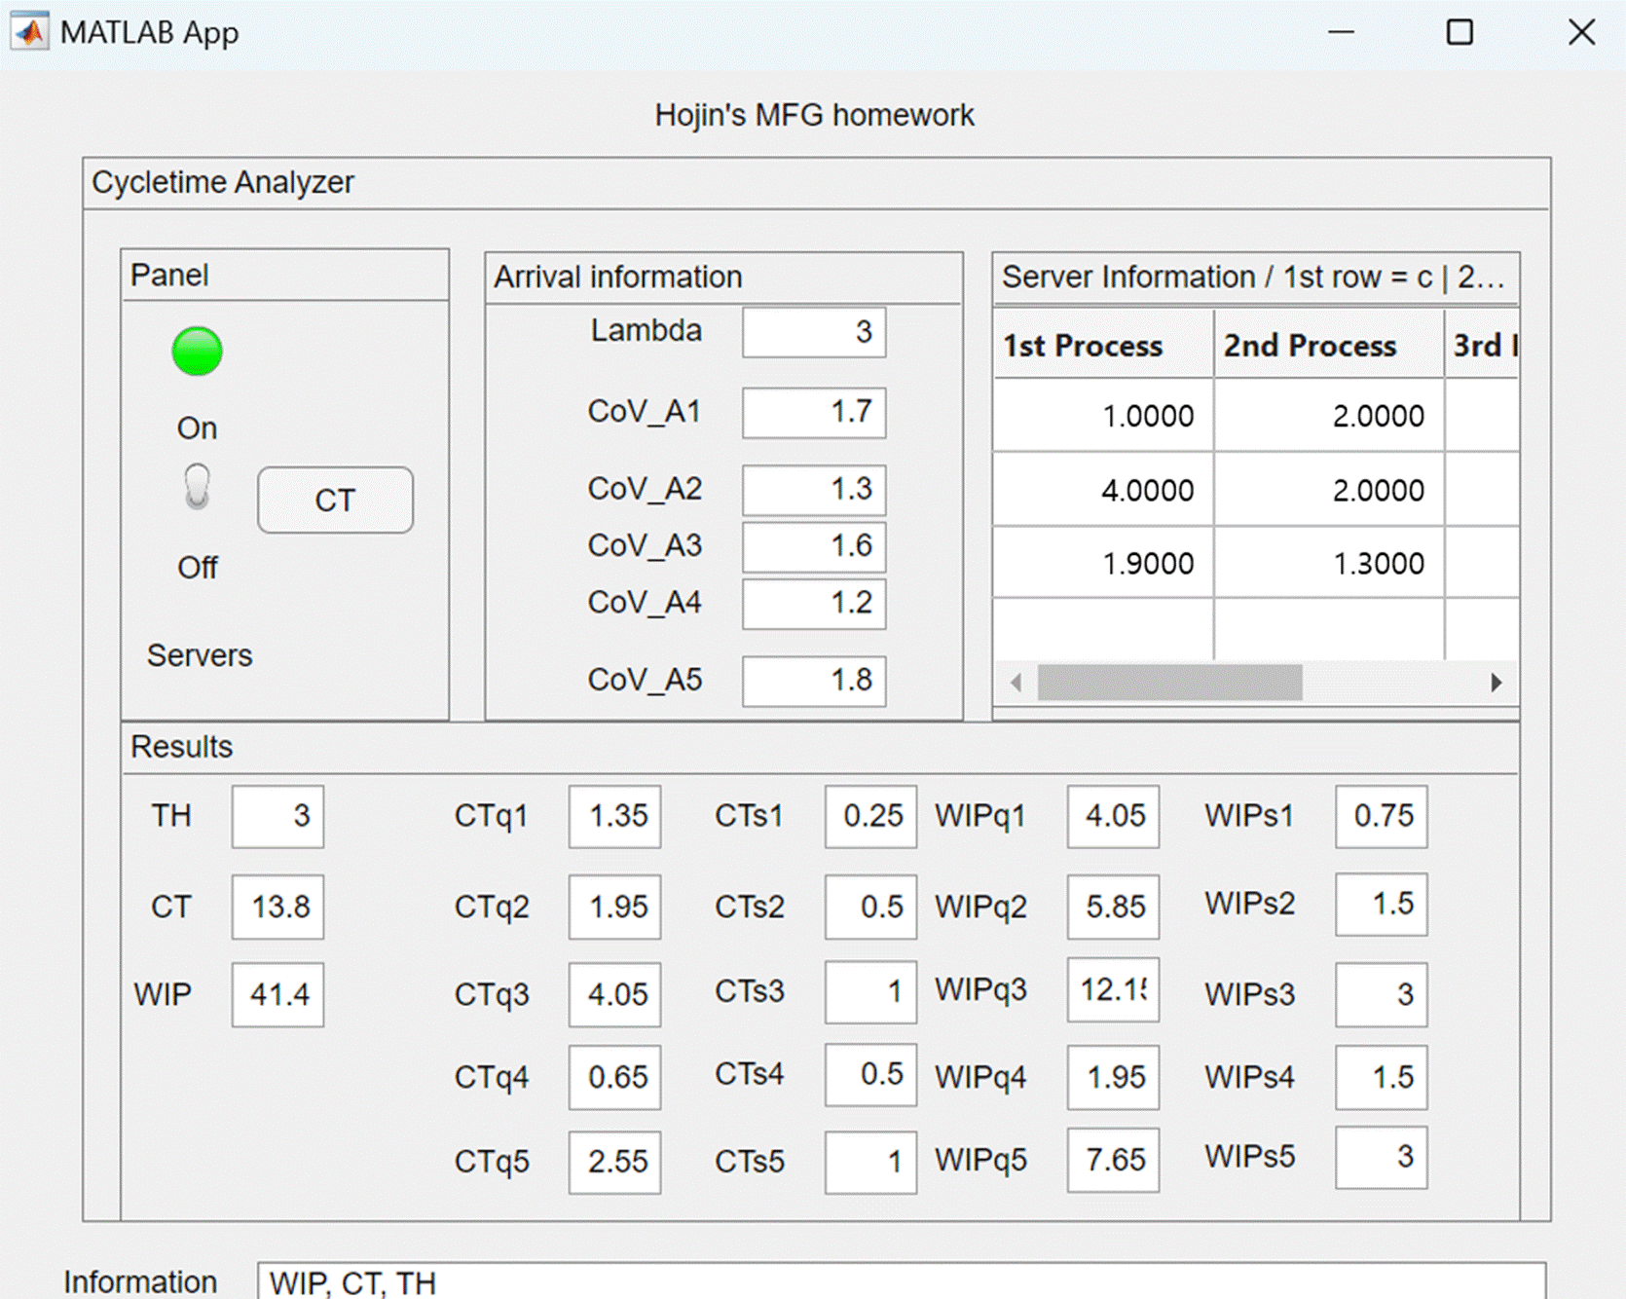The height and width of the screenshot is (1299, 1626).
Task: Select the CoV_A2 value field
Action: pos(814,489)
